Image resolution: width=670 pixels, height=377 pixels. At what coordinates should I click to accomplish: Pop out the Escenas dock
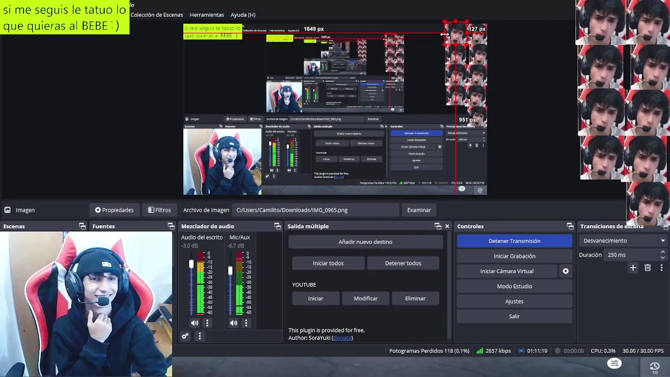click(82, 226)
